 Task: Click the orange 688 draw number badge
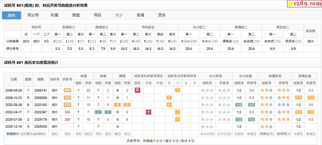pyautogui.click(x=67, y=90)
